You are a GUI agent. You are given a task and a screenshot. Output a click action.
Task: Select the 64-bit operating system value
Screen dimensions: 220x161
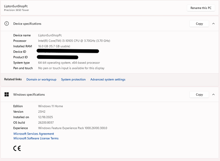[69, 63]
